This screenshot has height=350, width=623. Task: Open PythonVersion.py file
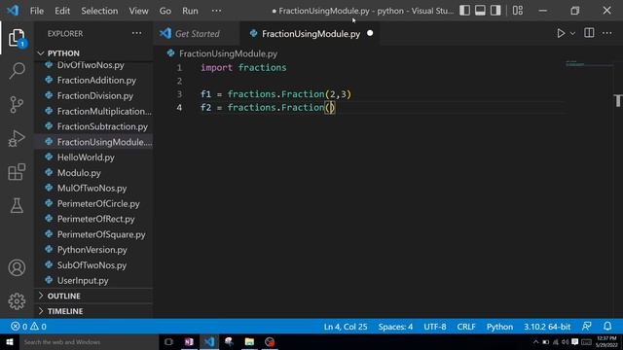tap(93, 250)
